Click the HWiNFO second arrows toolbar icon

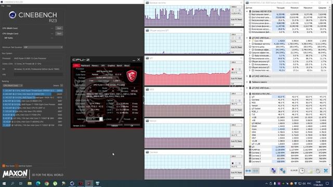tap(255, 171)
